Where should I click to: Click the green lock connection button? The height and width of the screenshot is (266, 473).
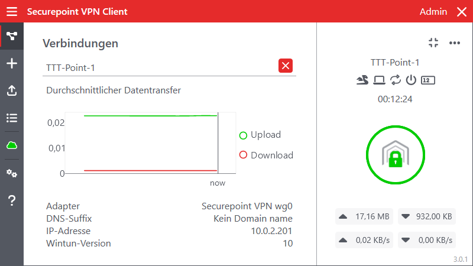(x=395, y=155)
